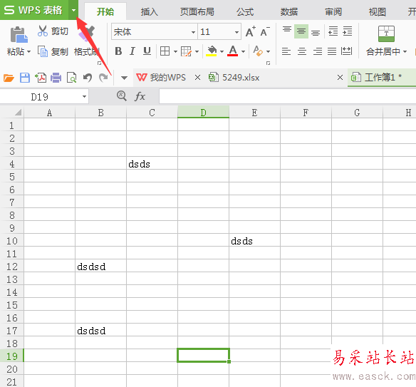Click the draw border table icon

coord(186,51)
